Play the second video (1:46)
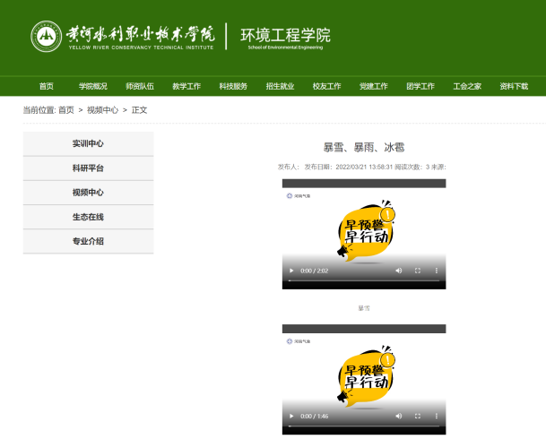The image size is (546, 439). coord(290,417)
